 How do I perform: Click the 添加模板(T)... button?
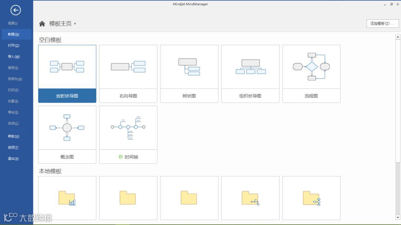pyautogui.click(x=382, y=23)
